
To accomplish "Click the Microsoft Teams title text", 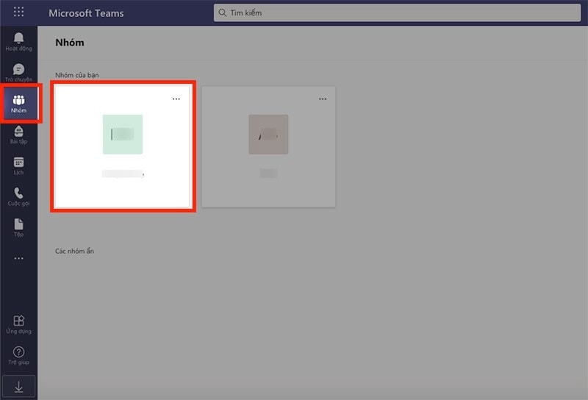I will coord(86,13).
